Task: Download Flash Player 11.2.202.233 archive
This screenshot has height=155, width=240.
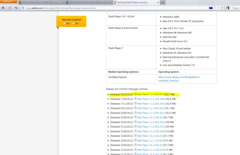Action: (x=150, y=127)
